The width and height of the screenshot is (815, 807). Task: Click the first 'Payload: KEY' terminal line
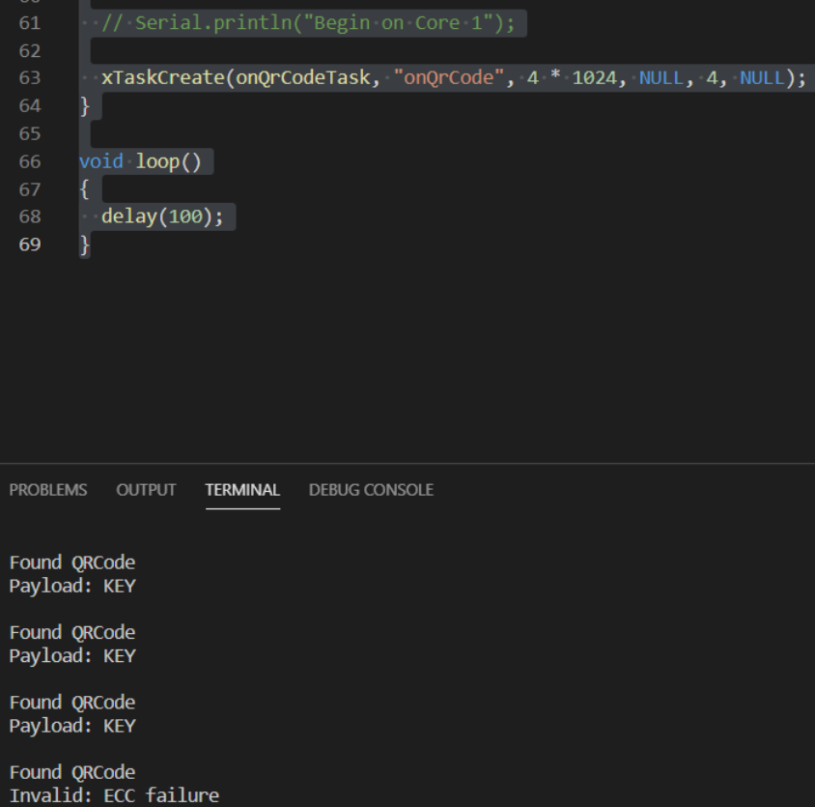tap(72, 586)
